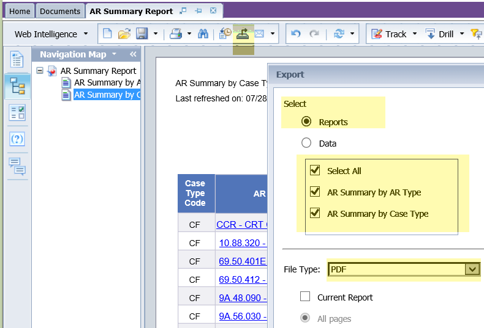
Task: Click the Send email envelope icon
Action: click(x=259, y=34)
